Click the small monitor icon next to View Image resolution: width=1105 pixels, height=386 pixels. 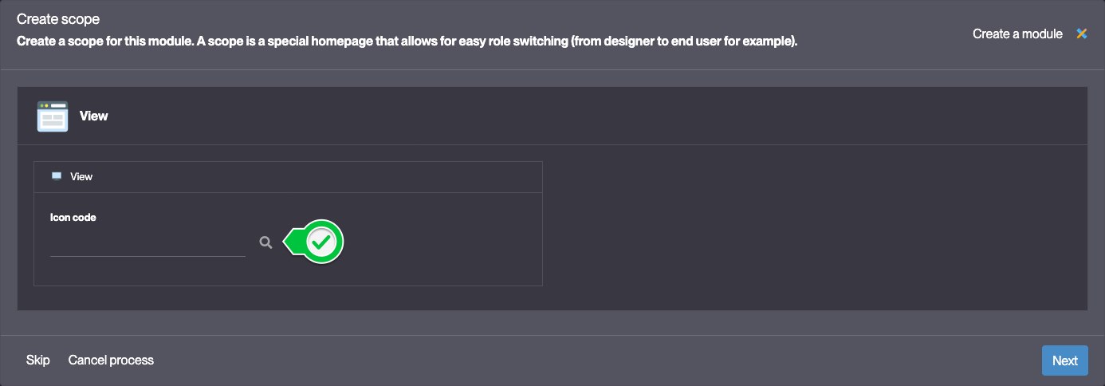[x=57, y=176]
